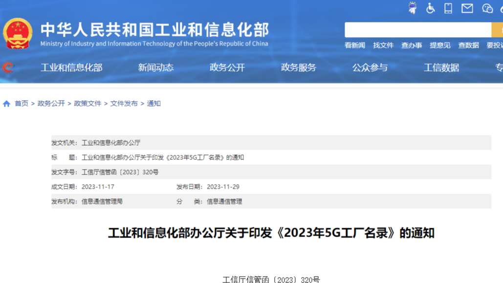Click the WeChat icon in header
This screenshot has width=503, height=283.
(487, 8)
